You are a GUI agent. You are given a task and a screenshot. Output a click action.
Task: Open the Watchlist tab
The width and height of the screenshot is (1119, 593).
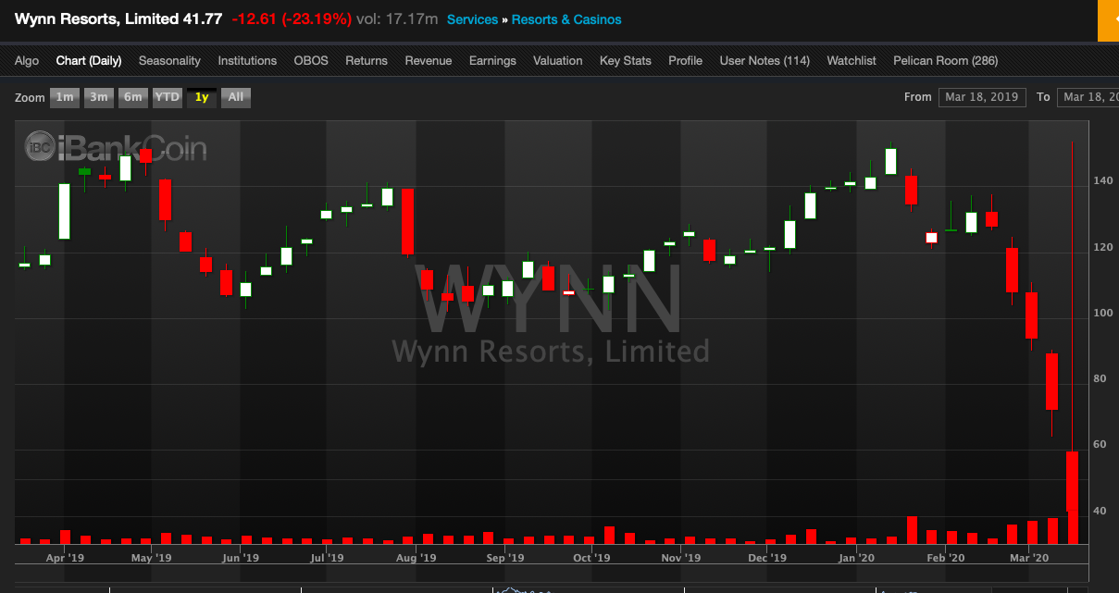852,60
